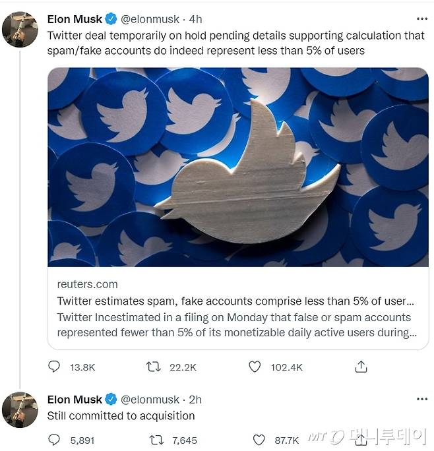Viewport: 434px width, 451px height.
Task: Click the second tweet's profile avatar
Action: [x=20, y=409]
